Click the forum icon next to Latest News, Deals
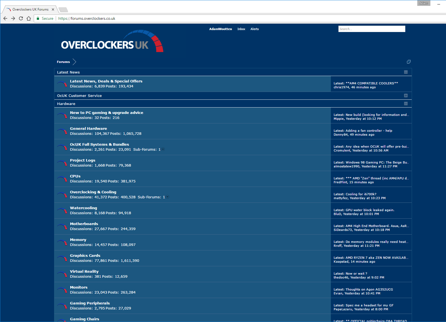Screen dimensions: 446x322 pos(62,84)
